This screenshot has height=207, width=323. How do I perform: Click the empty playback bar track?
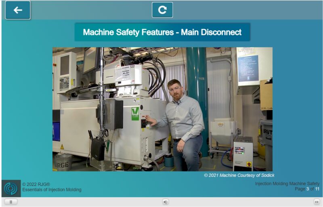click(89, 202)
